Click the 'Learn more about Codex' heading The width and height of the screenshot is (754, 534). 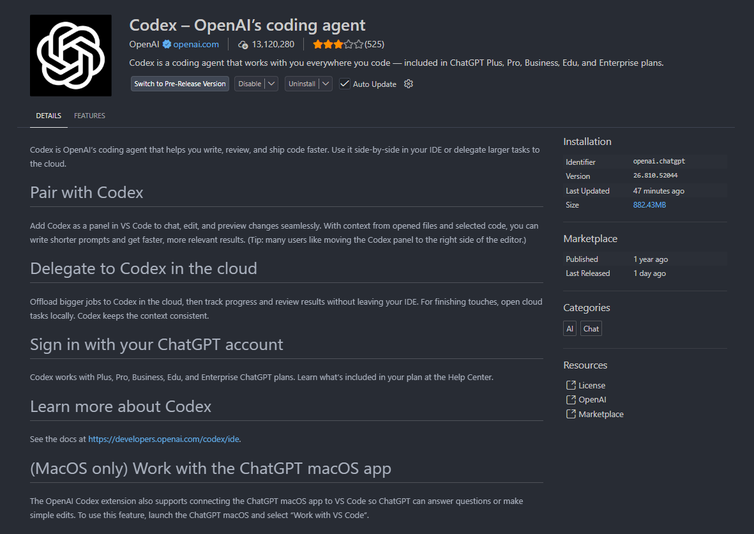pyautogui.click(x=120, y=406)
